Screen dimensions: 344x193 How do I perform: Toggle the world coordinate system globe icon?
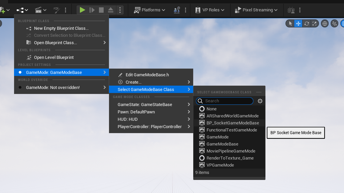click(x=324, y=23)
